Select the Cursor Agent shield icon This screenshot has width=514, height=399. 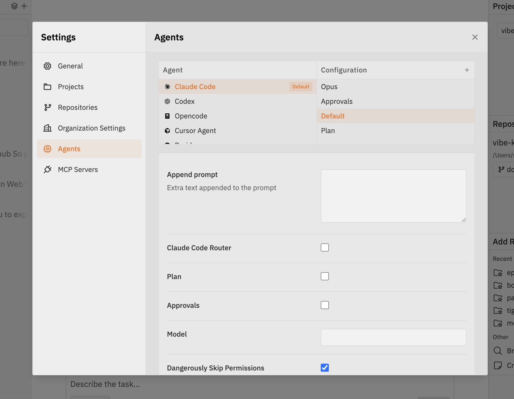(x=167, y=131)
